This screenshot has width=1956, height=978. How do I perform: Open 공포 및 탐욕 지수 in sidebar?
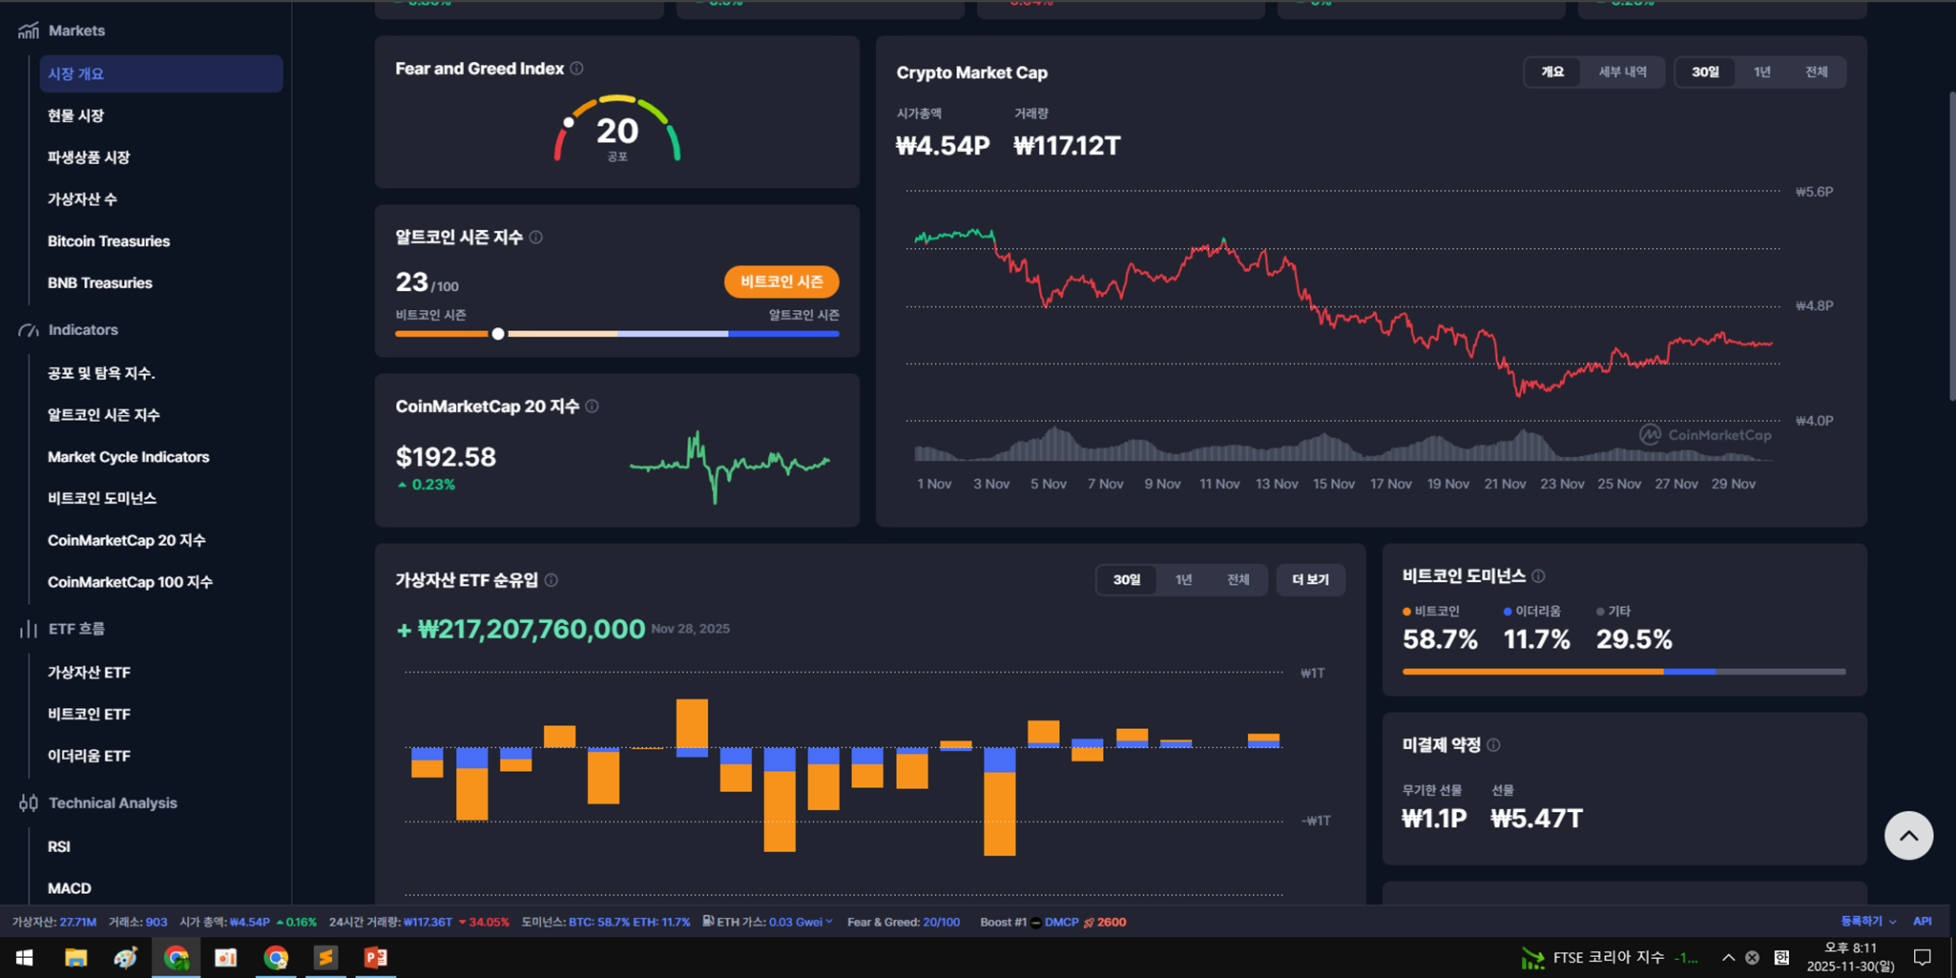(x=101, y=373)
